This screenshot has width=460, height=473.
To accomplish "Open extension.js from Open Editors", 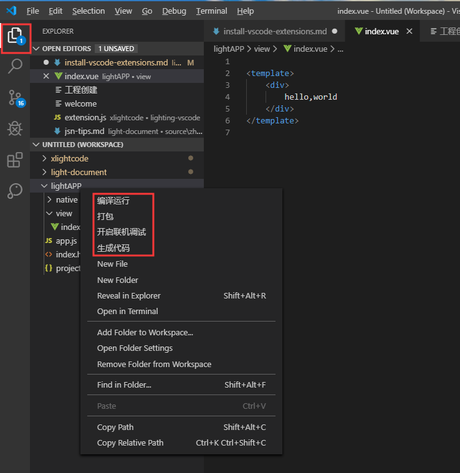I will pyautogui.click(x=85, y=117).
